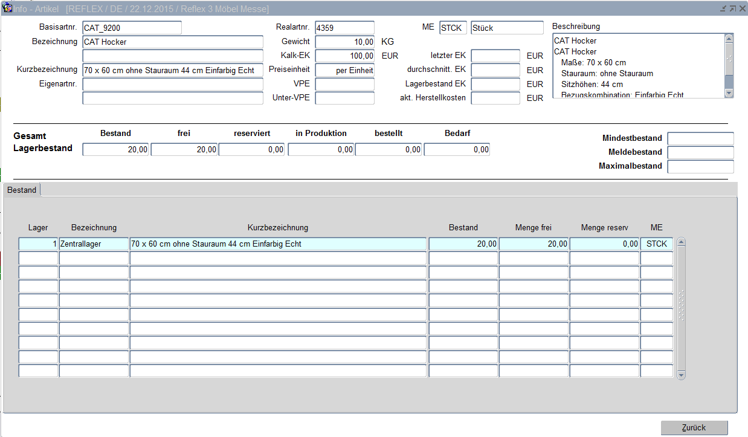Select the Zentrallager row Bezeichnung cell
The image size is (748, 437).
click(x=94, y=244)
